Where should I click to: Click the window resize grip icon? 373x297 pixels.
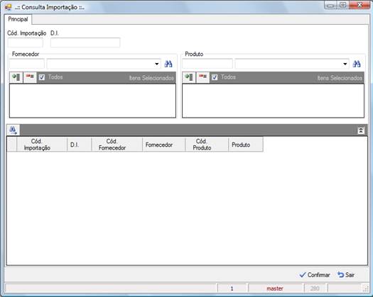[x=366, y=289]
